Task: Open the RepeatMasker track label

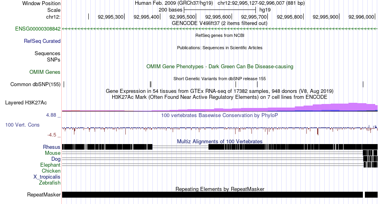Action: [x=44, y=194]
